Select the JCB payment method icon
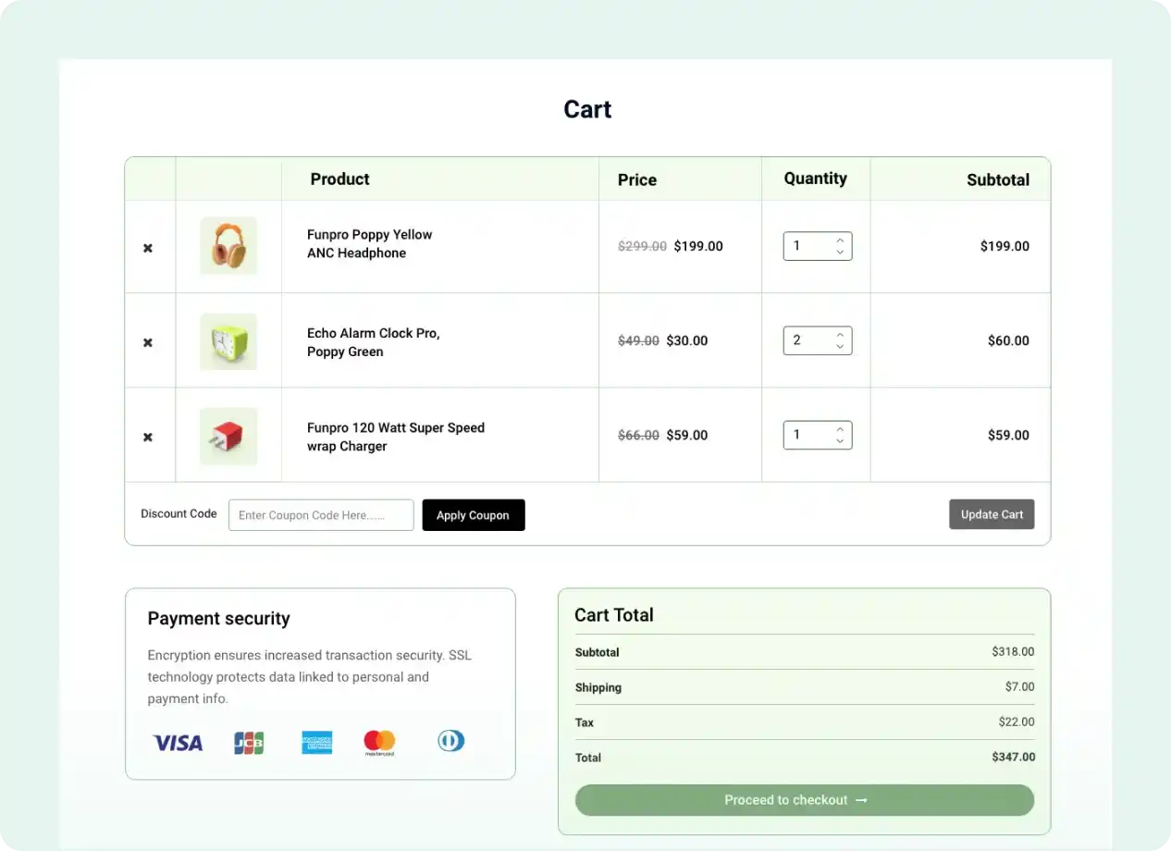The width and height of the screenshot is (1171, 851). pos(248,742)
